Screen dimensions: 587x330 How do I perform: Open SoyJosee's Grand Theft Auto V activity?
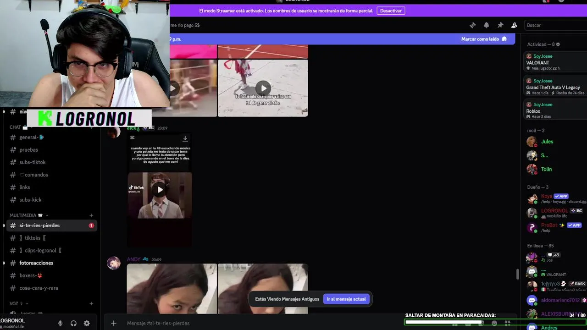point(555,87)
